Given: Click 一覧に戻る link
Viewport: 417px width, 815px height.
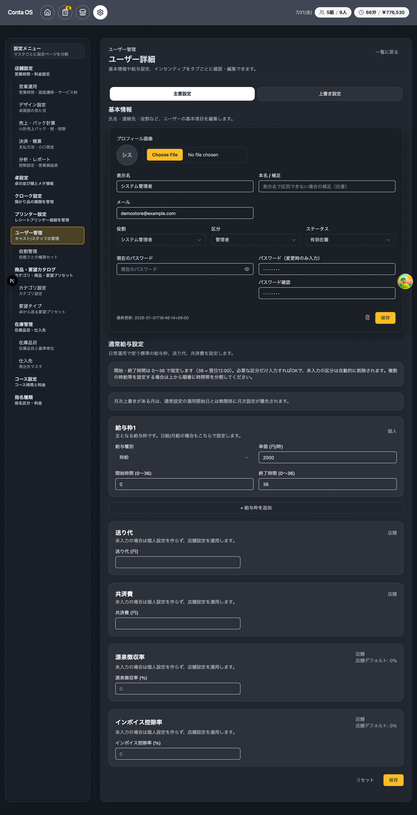Looking at the screenshot, I should [387, 52].
